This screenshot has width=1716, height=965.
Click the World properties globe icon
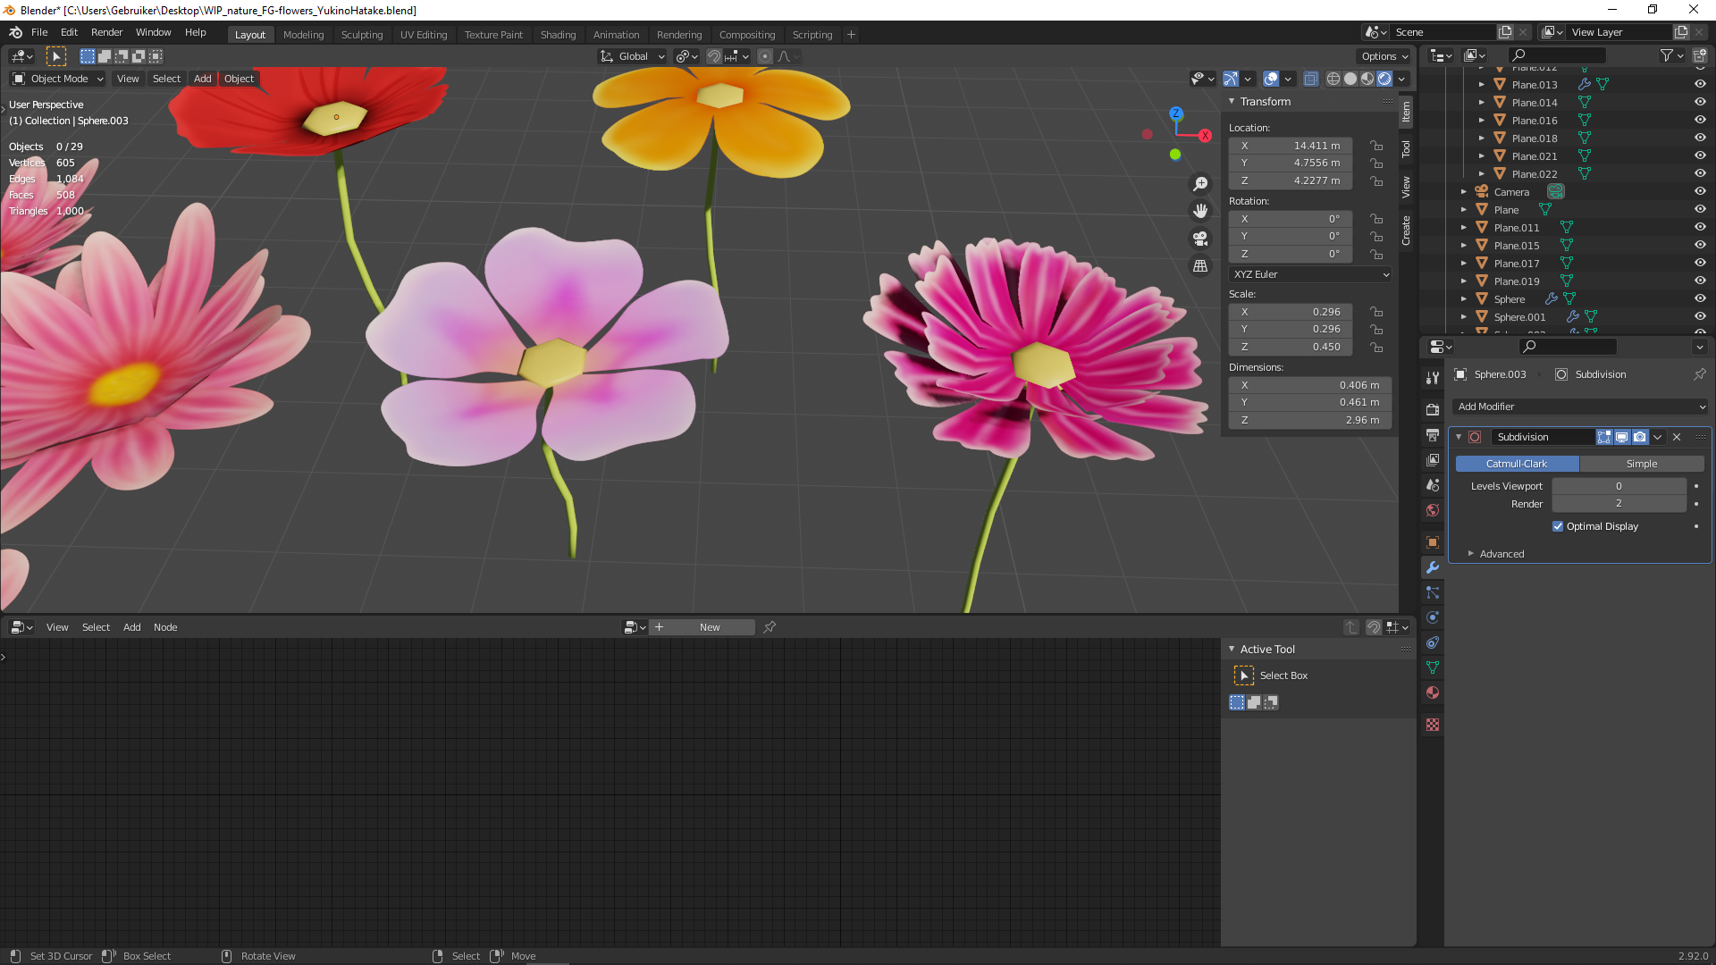[1433, 510]
